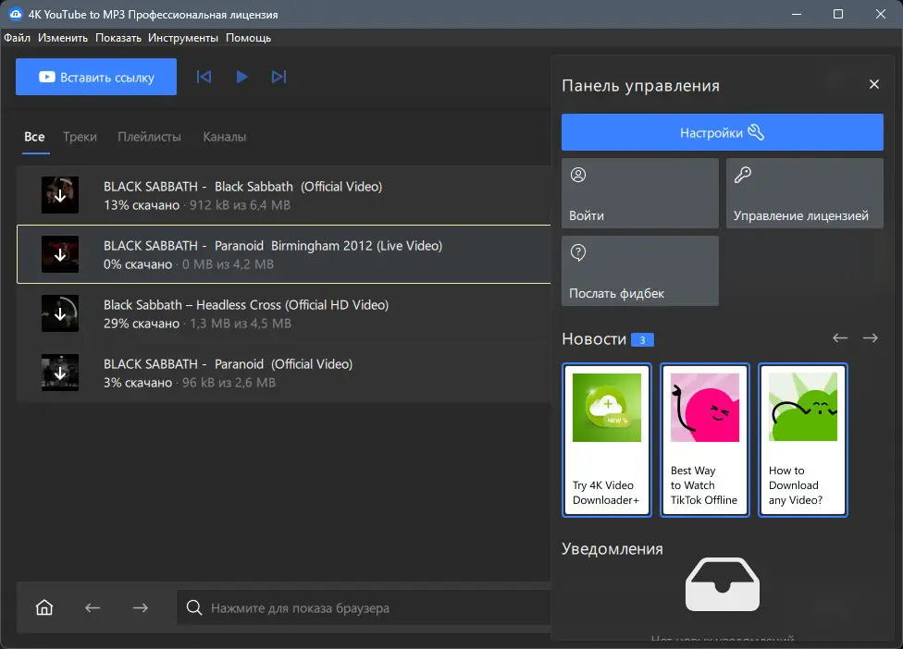The image size is (903, 649).
Task: Click the Paste Link (Вставить ссылку) button
Action: click(96, 77)
